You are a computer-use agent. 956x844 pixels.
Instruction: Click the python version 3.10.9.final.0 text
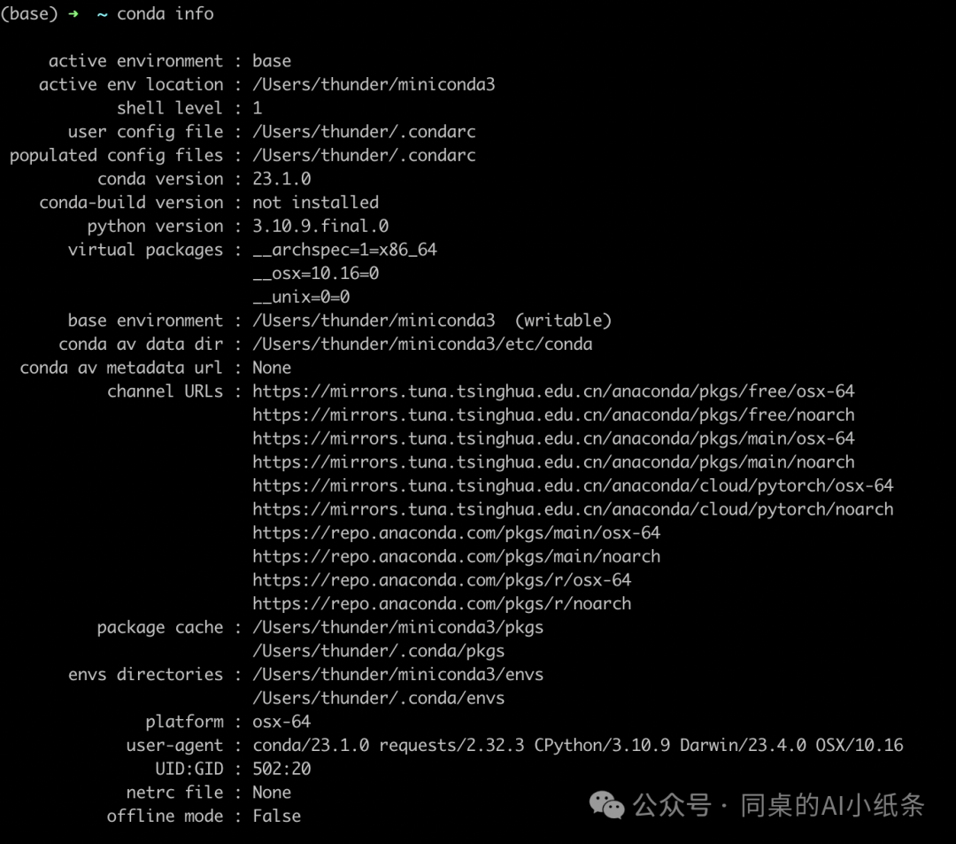(x=320, y=226)
